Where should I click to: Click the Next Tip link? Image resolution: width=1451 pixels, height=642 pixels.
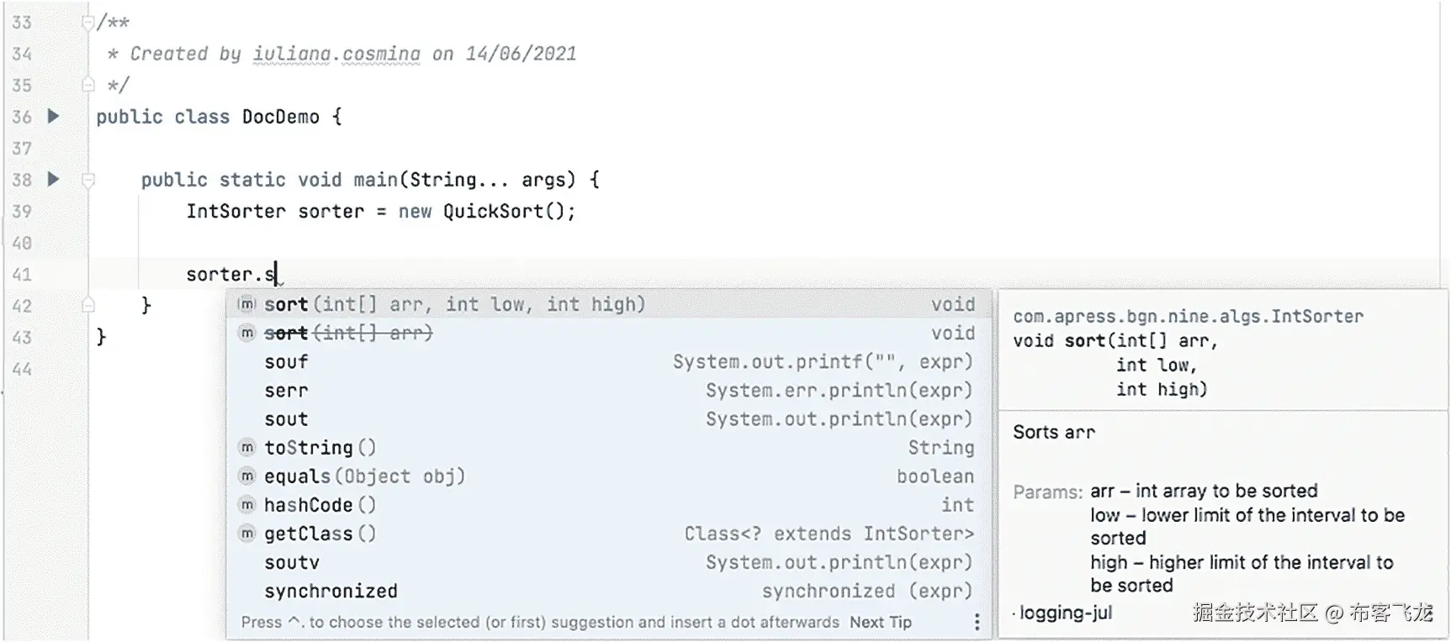(x=880, y=622)
